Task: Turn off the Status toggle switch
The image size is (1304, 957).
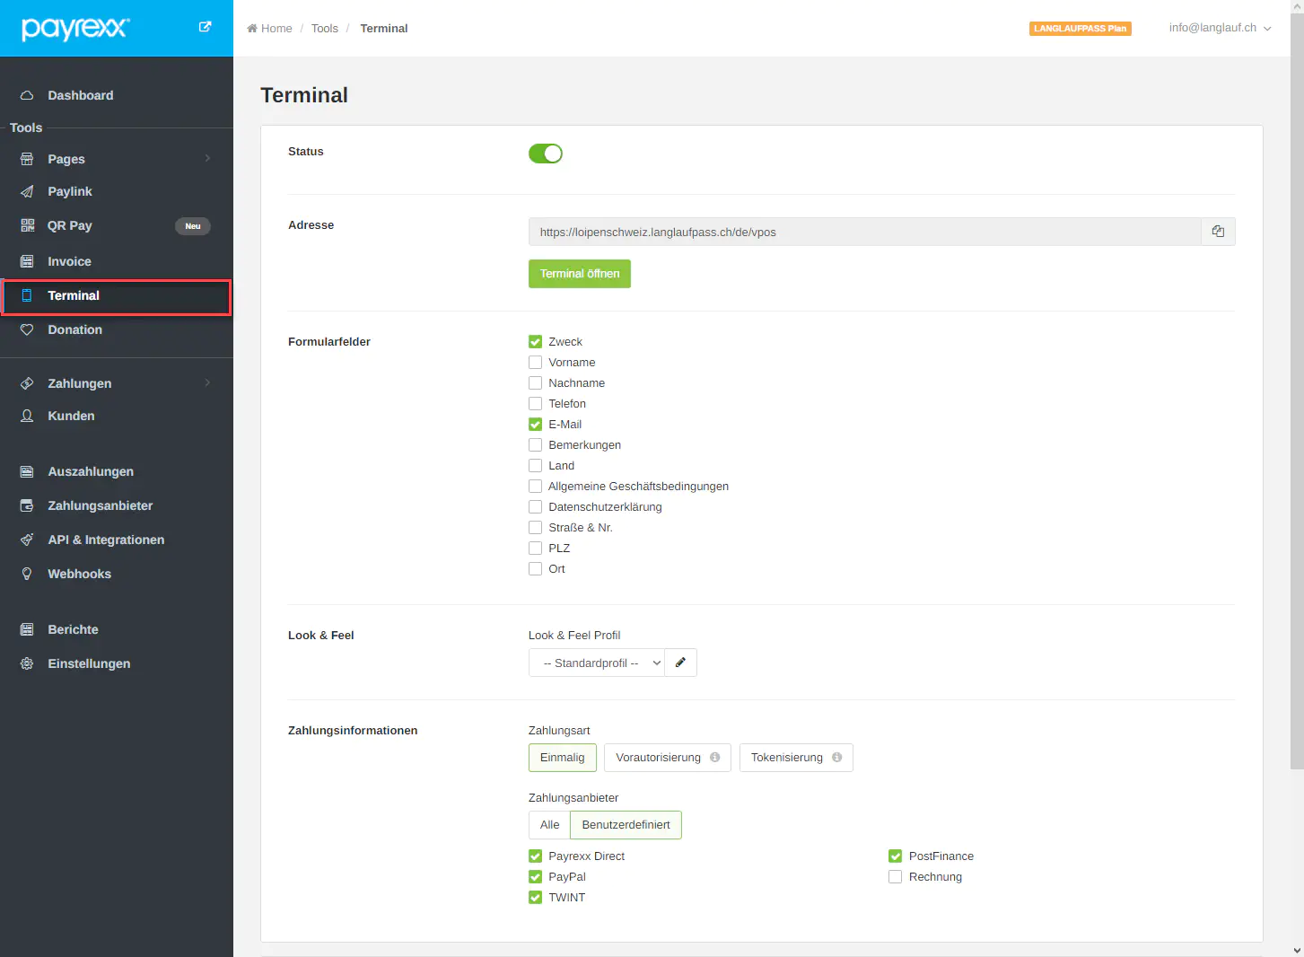Action: (x=546, y=154)
